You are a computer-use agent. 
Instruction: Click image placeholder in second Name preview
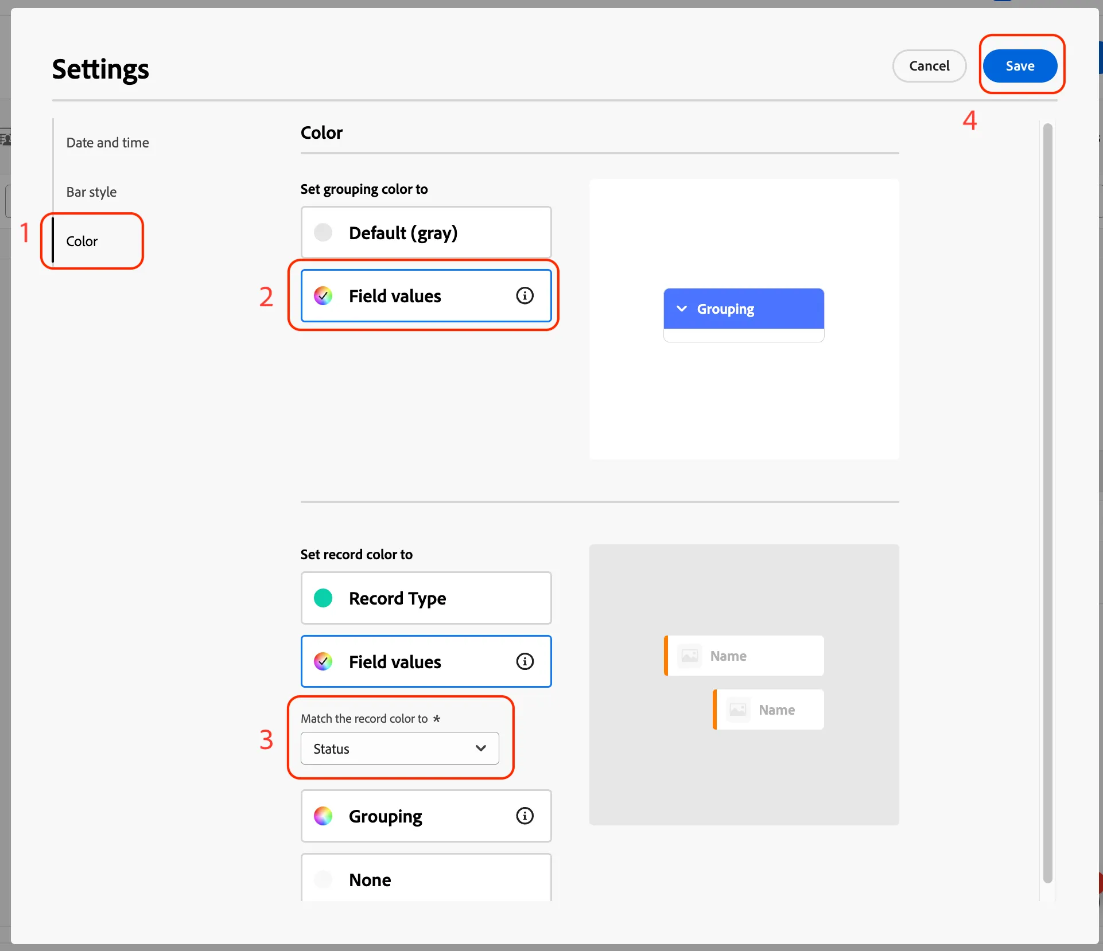tap(738, 710)
